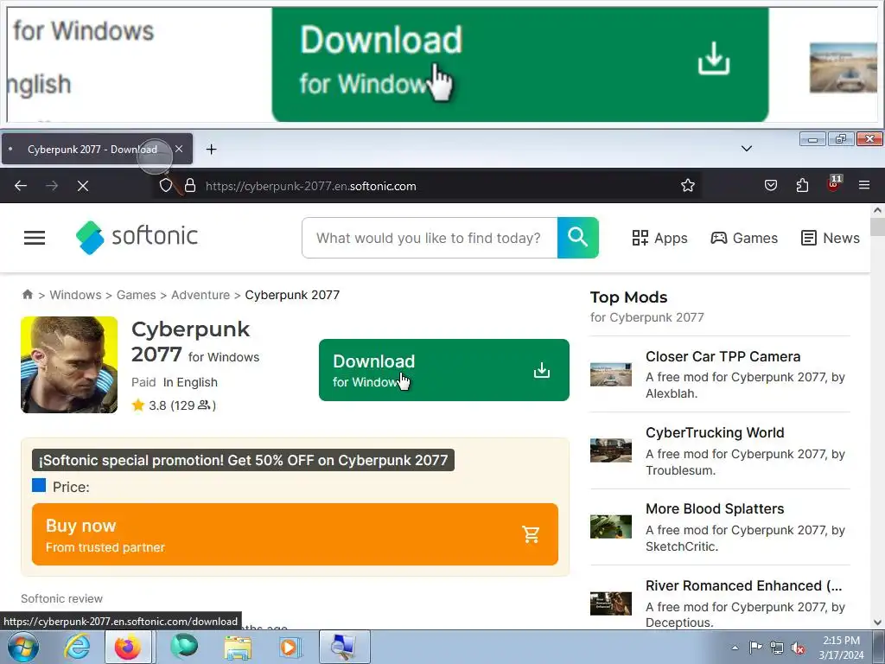Go to breadcrumb home icon

click(x=27, y=294)
